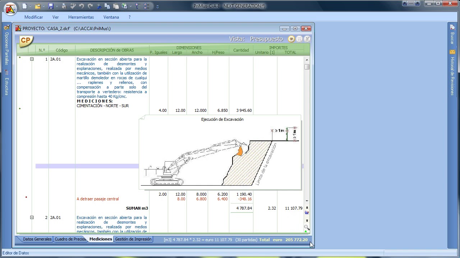
Task: Click the eye view icon beside Presupuesto
Action: 291,39
